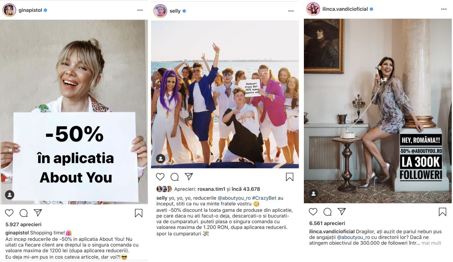The width and height of the screenshot is (453, 262).
Task: Like selly's post with the heart icon
Action: coord(160,177)
